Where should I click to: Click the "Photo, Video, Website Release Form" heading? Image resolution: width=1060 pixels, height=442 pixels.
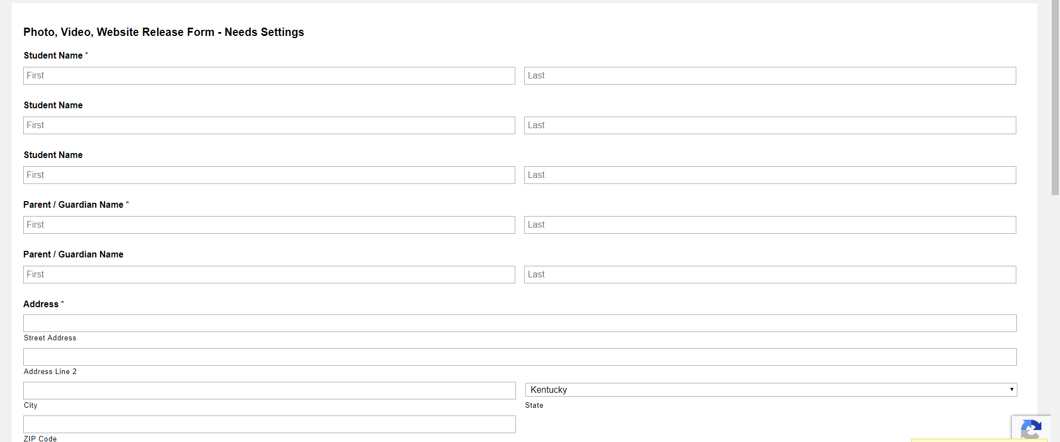click(x=164, y=32)
